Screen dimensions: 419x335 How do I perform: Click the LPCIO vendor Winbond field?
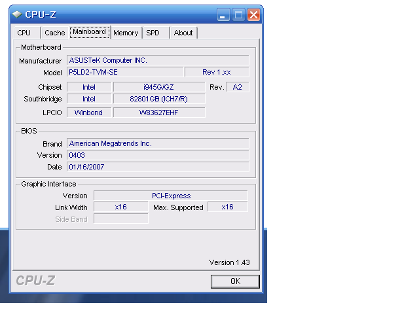point(89,113)
